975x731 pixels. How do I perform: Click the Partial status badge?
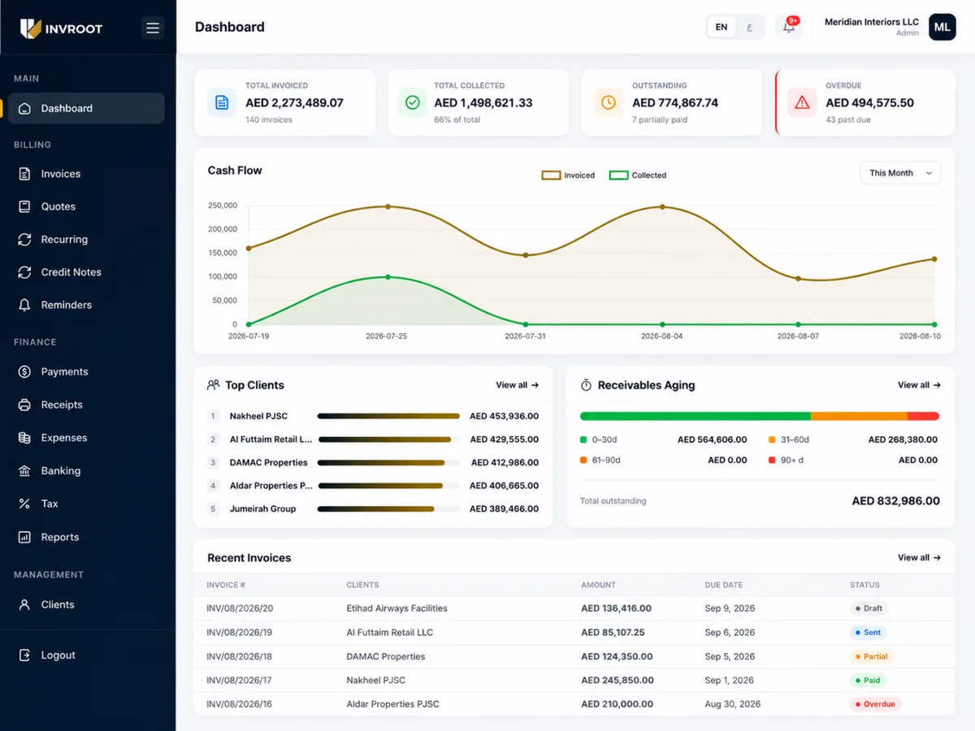871,656
